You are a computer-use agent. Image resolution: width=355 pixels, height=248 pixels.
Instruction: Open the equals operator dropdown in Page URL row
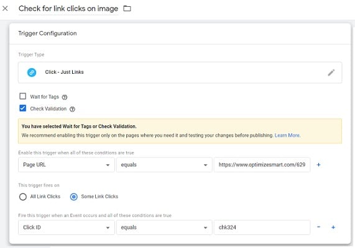[x=164, y=165]
